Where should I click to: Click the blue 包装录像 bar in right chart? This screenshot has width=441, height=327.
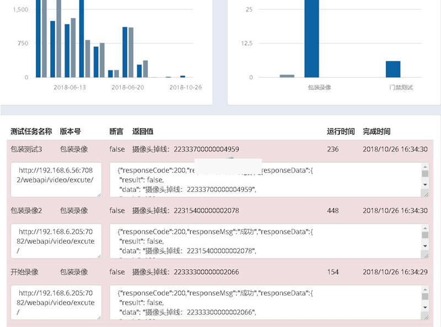point(311,39)
